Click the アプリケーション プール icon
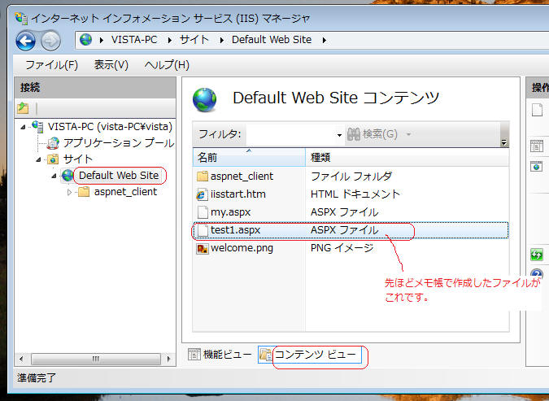 click(x=53, y=143)
